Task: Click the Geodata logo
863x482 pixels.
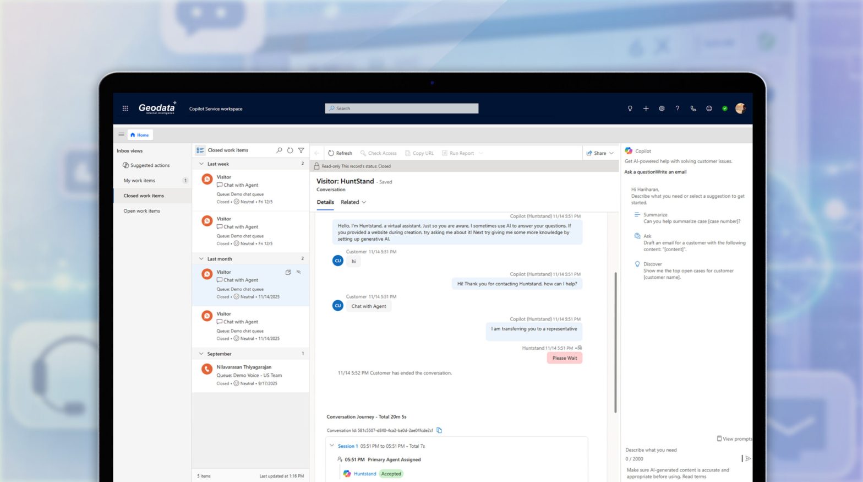Action: [x=157, y=108]
